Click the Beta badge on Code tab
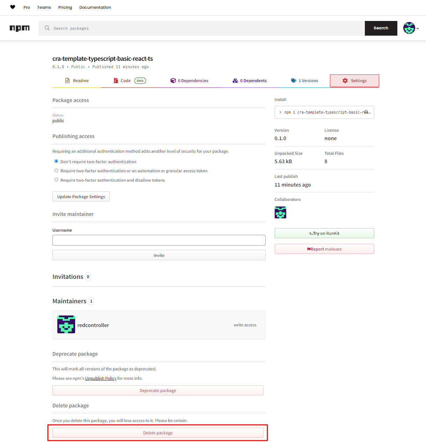426x443 pixels. (x=140, y=81)
